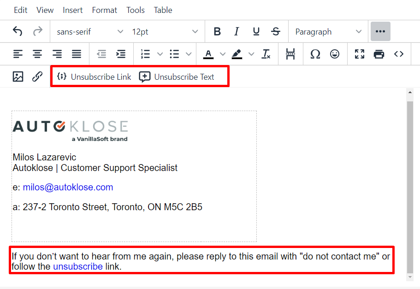This screenshot has width=420, height=289.
Task: Click the insert image icon
Action: pyautogui.click(x=18, y=77)
